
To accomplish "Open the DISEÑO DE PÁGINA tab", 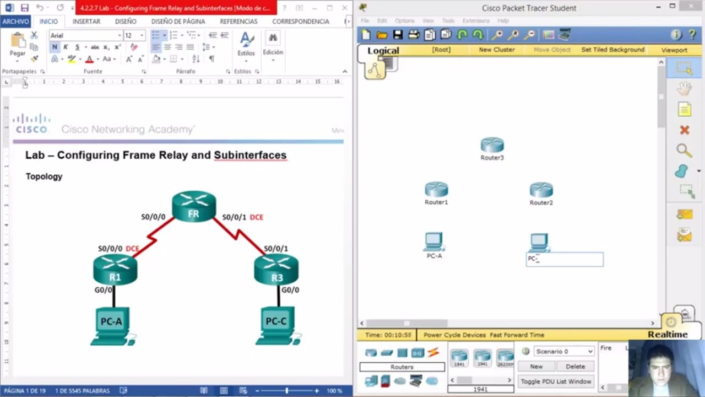I will pos(178,22).
